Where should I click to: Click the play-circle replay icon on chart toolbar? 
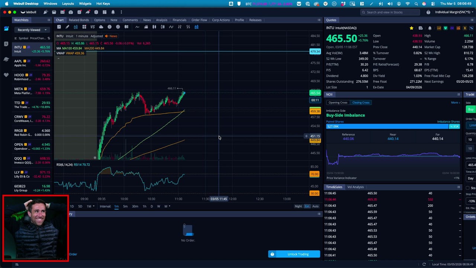(118, 27)
